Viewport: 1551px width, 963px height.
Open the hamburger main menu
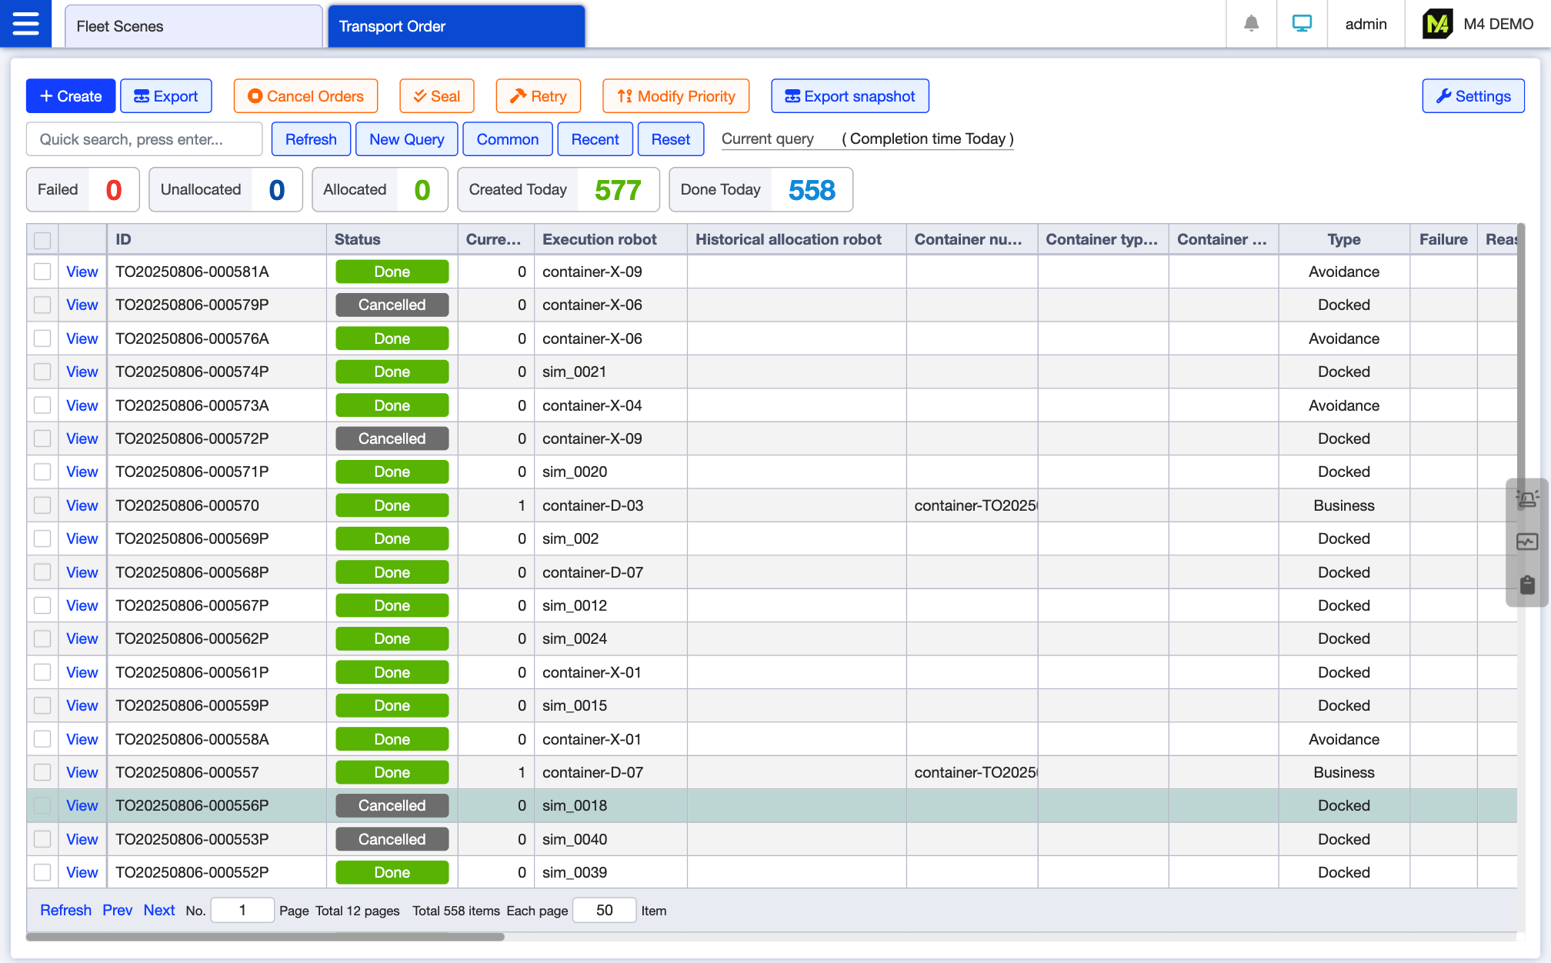click(25, 24)
